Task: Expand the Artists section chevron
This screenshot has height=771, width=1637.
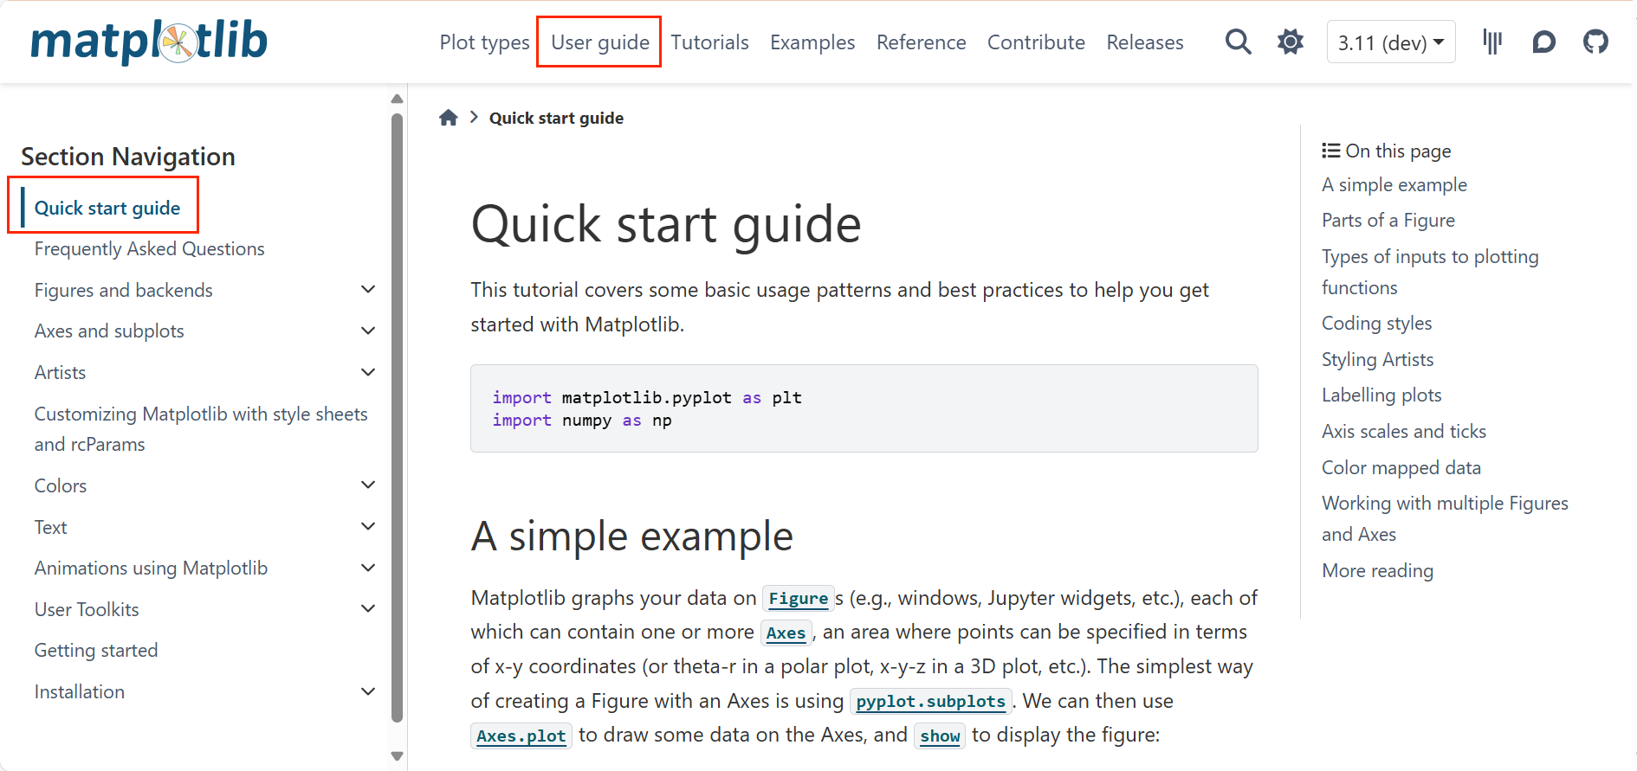Action: coord(368,372)
